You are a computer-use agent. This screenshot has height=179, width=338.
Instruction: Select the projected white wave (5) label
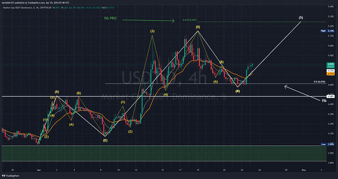(x=301, y=18)
